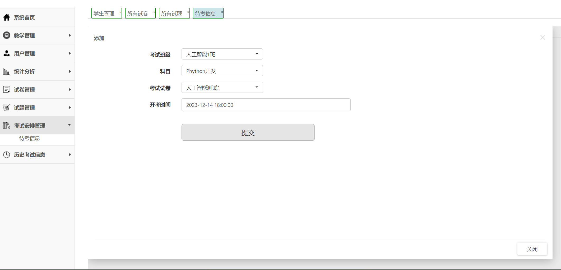The image size is (561, 270).
Task: Submit the form with 提交 button
Action: (x=248, y=132)
